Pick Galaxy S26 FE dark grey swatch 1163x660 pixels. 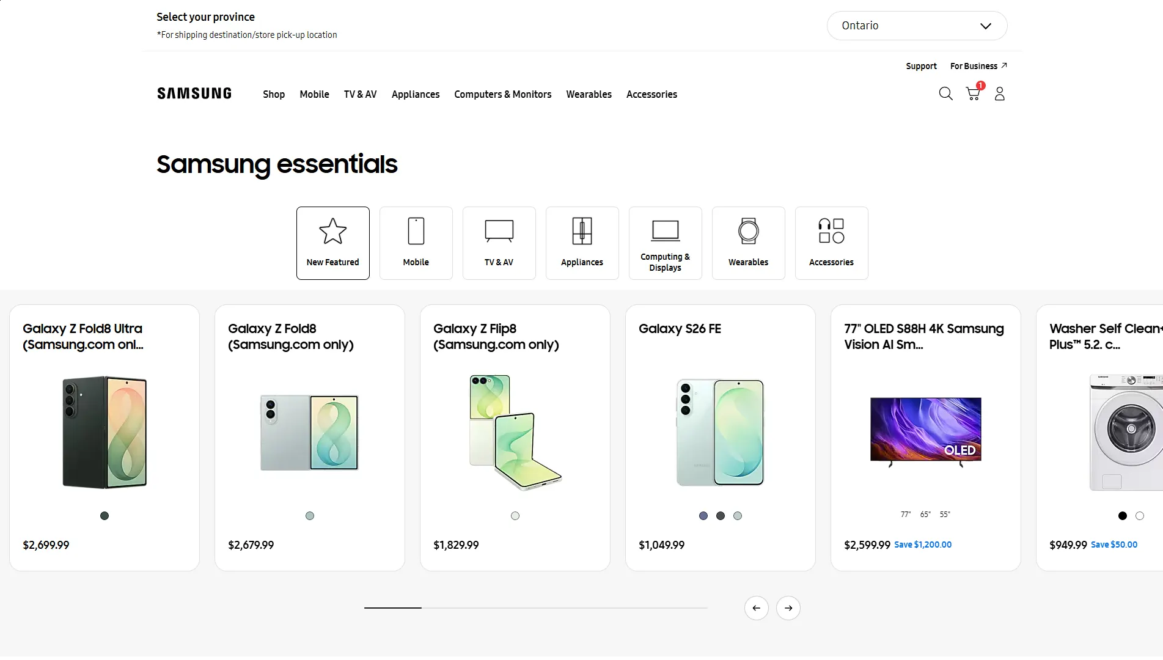click(x=721, y=516)
